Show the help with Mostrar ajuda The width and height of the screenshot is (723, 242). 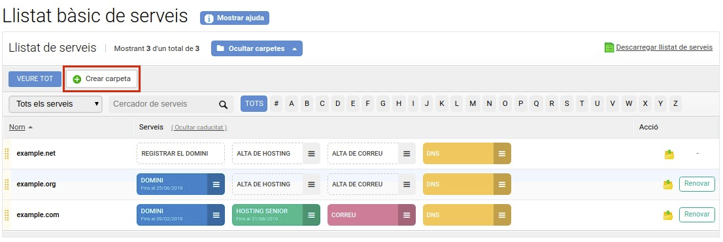pos(234,18)
